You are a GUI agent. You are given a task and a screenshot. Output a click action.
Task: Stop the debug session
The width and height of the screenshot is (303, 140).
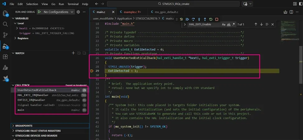(217, 19)
